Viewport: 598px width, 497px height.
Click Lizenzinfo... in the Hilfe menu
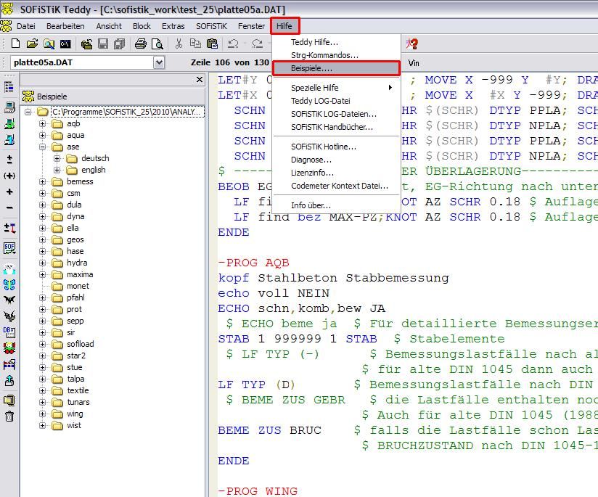point(337,173)
